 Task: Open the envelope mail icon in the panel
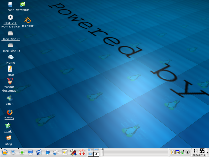coord(56,152)
